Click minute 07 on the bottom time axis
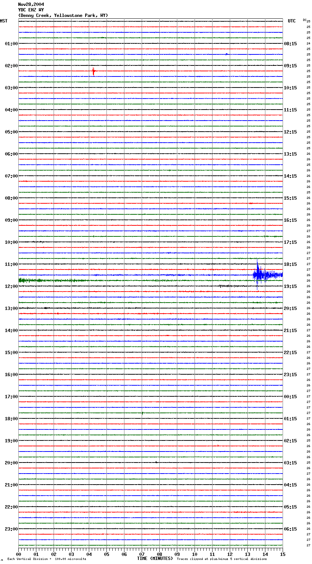The width and height of the screenshot is (312, 564). coord(142,554)
